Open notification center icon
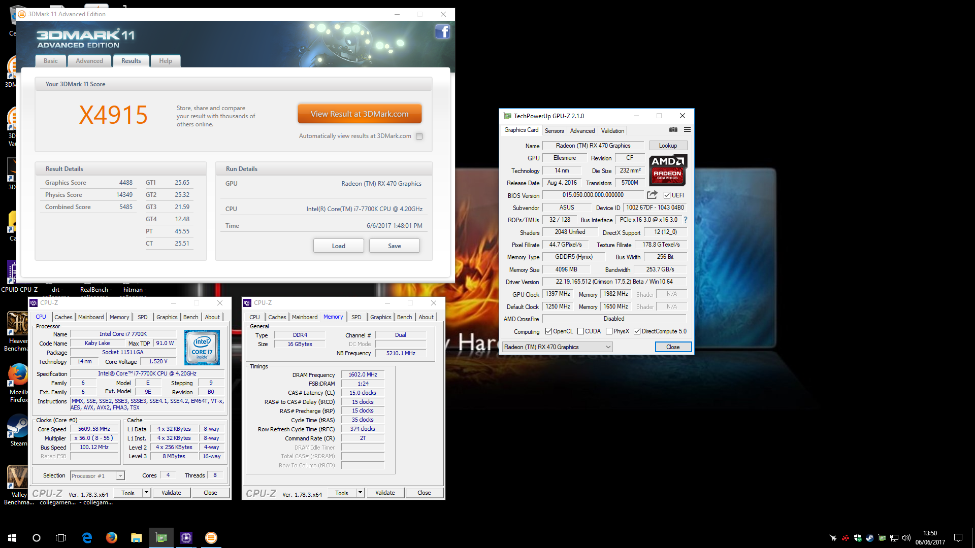 tap(958, 538)
